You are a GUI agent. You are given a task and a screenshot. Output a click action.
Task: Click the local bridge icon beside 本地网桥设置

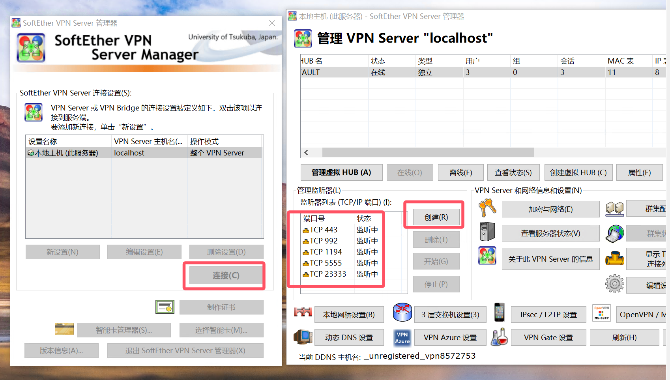303,313
